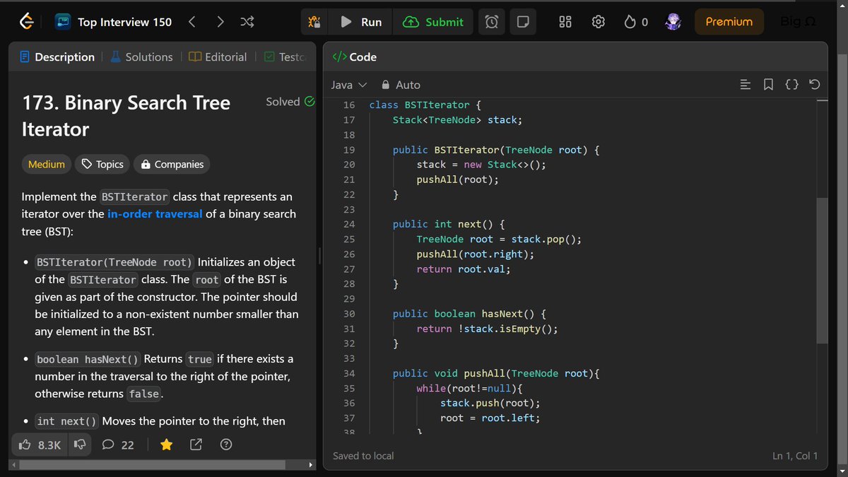Click the Saved to local status text
This screenshot has height=477, width=848.
[x=363, y=456]
